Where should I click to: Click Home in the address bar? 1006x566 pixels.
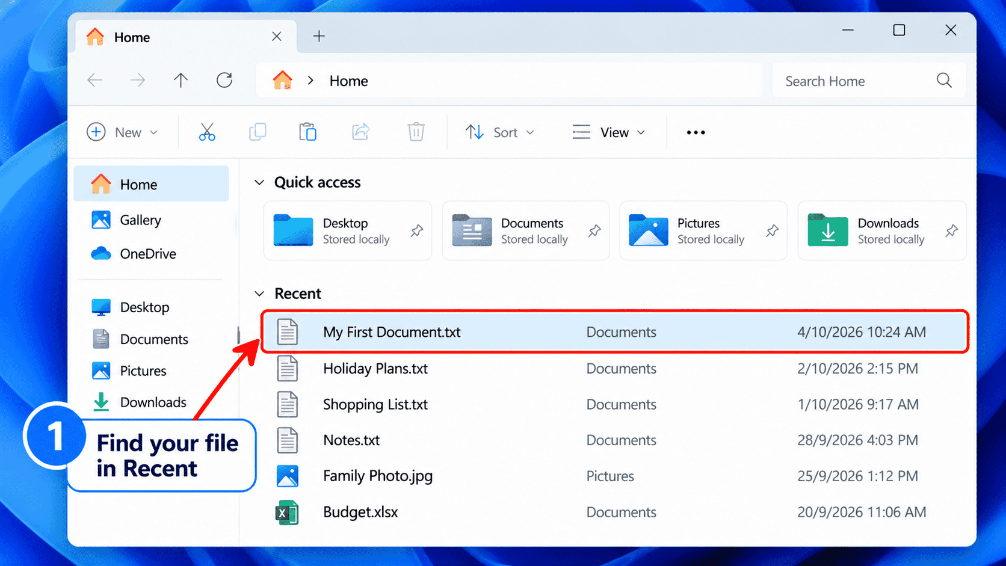click(x=348, y=81)
